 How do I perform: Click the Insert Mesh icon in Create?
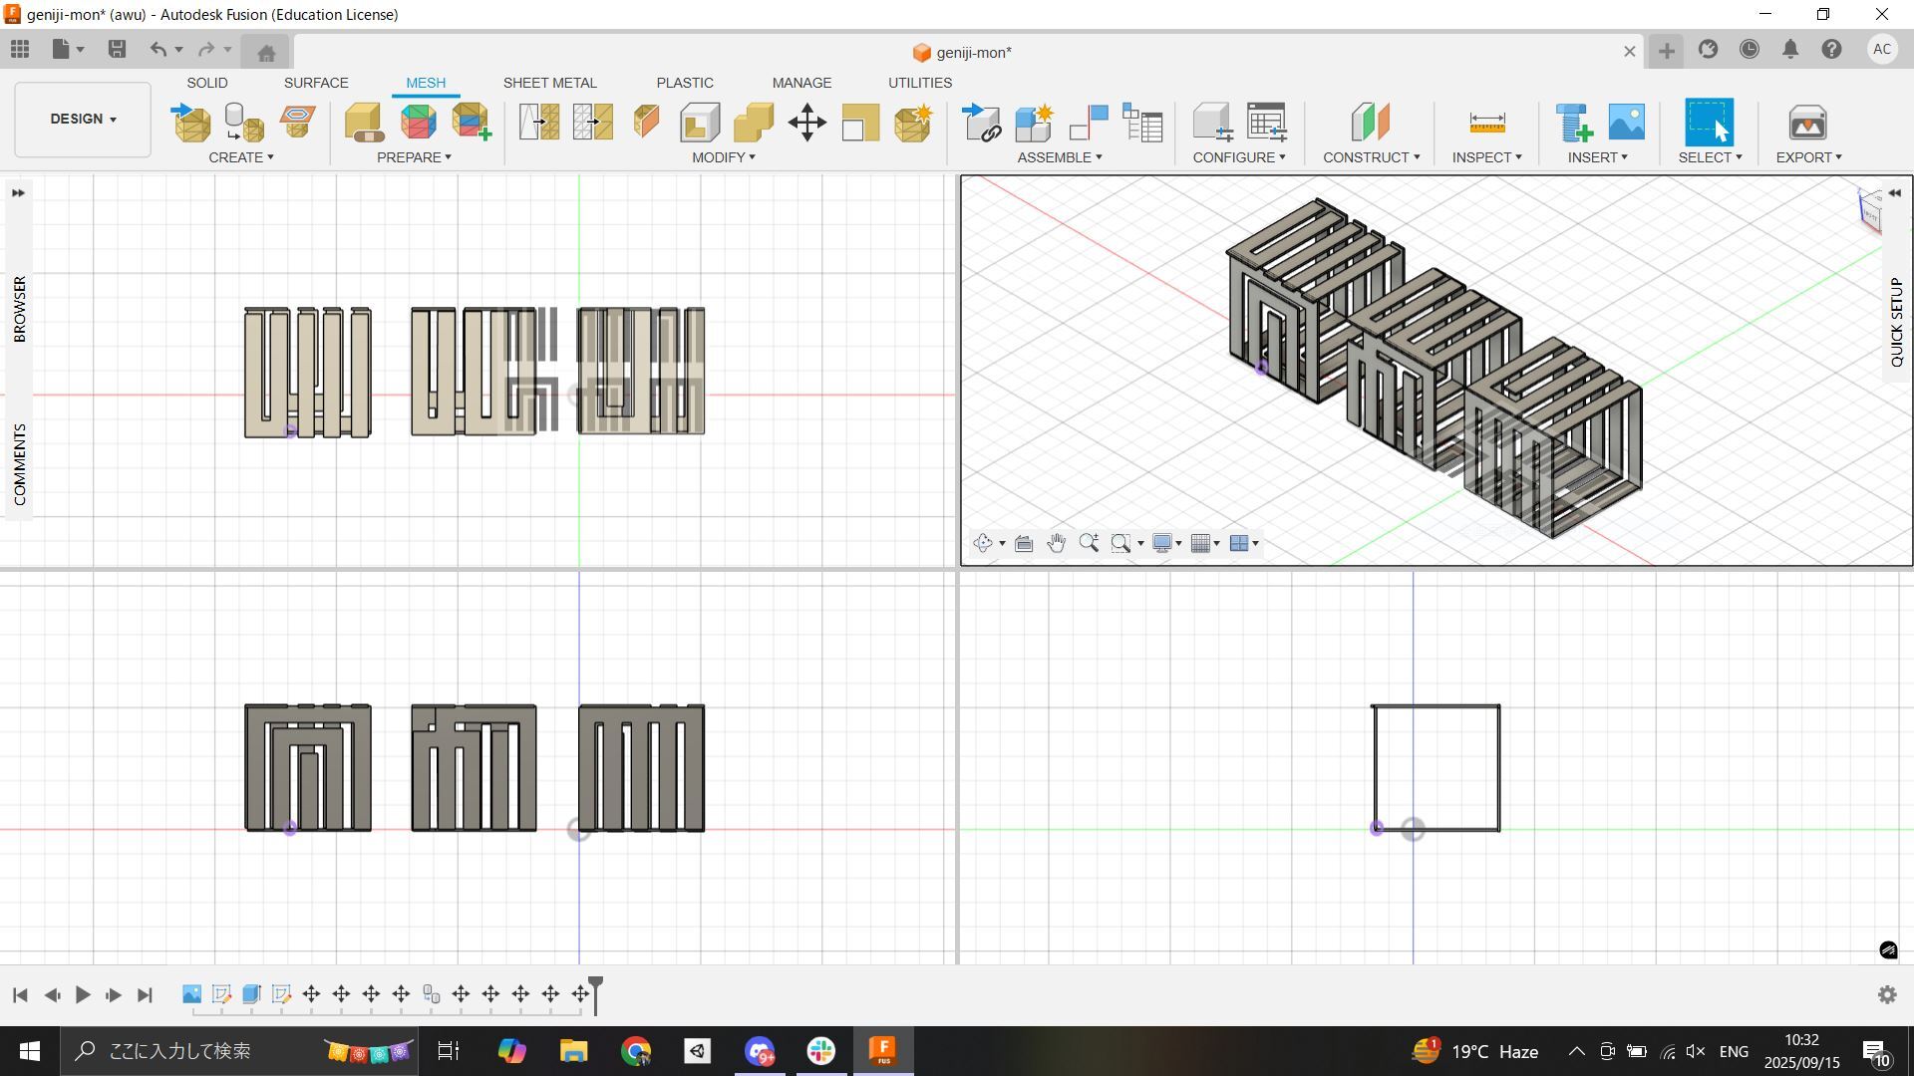pyautogui.click(x=190, y=123)
